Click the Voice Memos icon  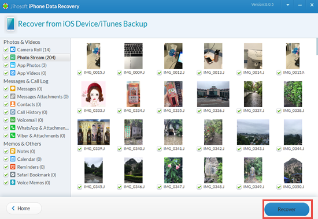pos(13,182)
